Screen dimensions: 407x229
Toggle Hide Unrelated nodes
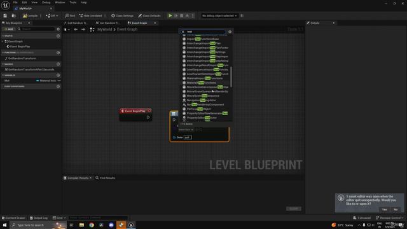click(90, 16)
